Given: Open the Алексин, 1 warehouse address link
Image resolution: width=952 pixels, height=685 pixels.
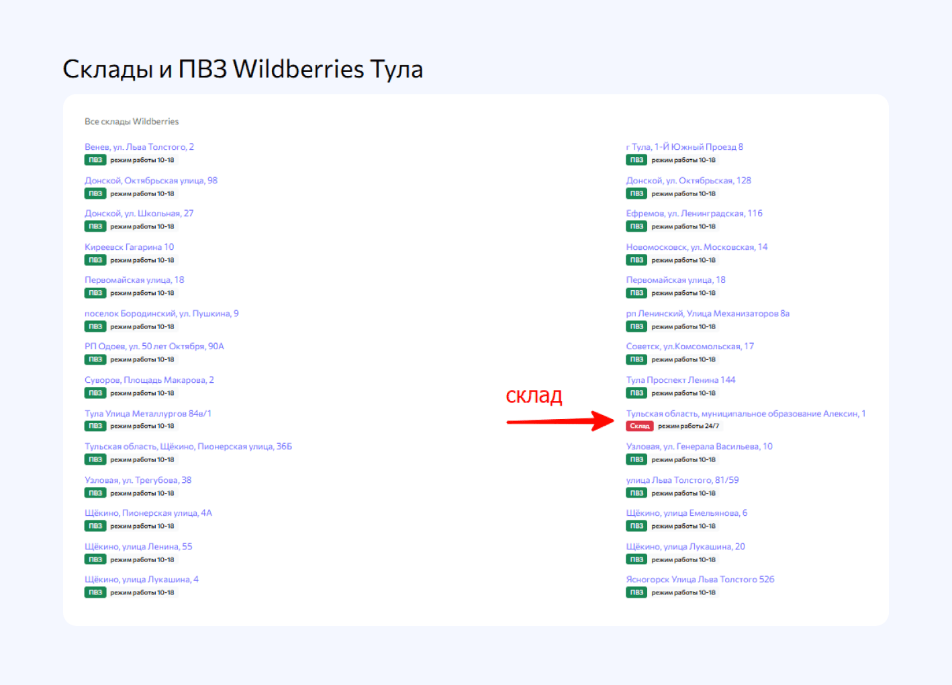Looking at the screenshot, I should pyautogui.click(x=746, y=414).
